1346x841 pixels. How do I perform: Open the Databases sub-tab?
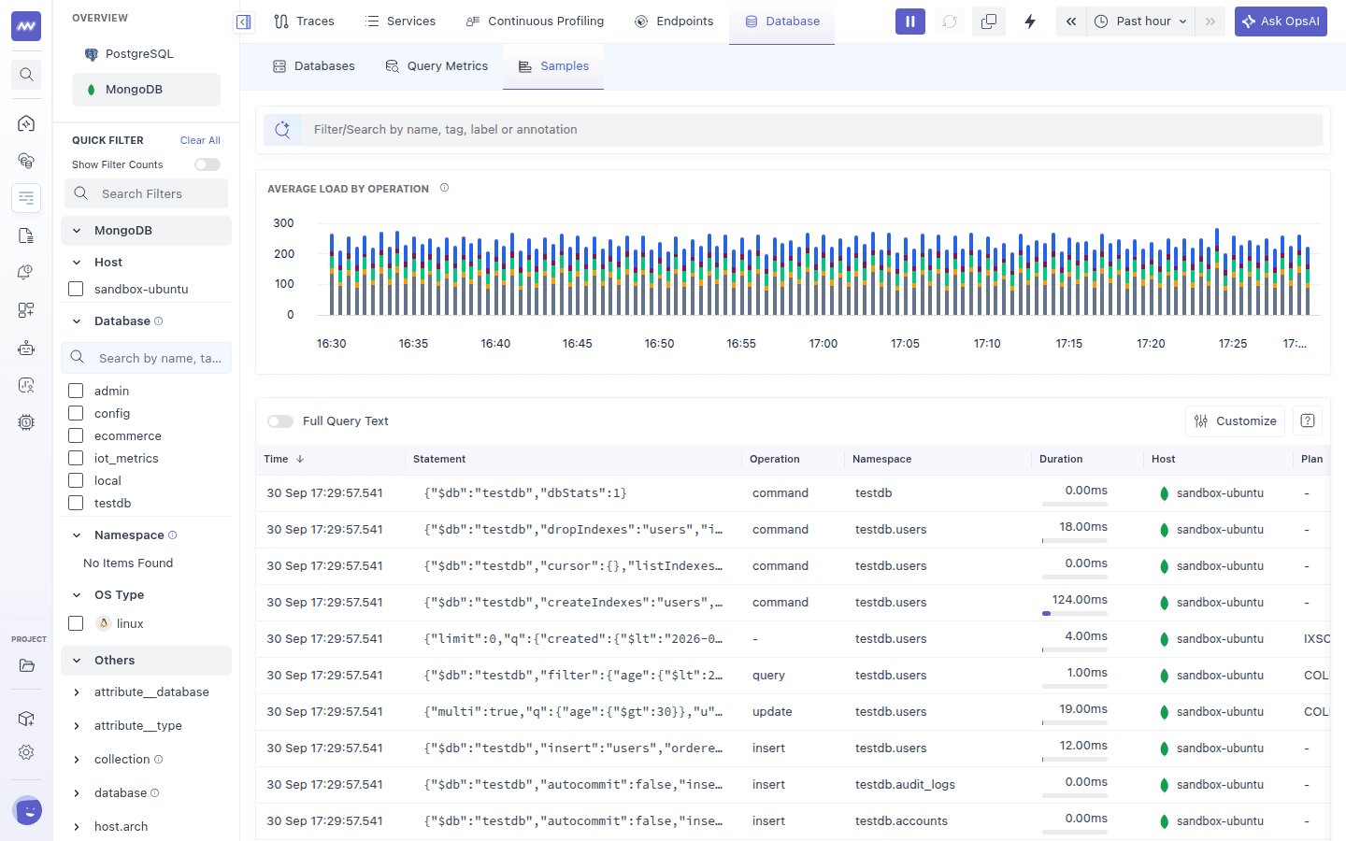pos(314,66)
